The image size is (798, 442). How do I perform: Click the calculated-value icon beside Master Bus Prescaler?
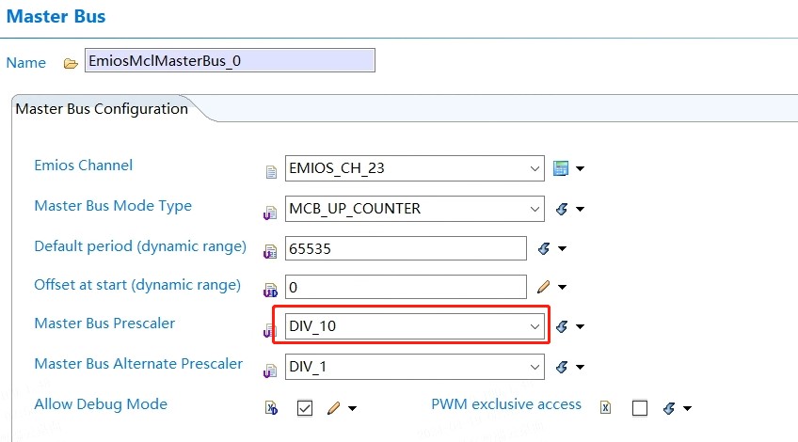(562, 326)
